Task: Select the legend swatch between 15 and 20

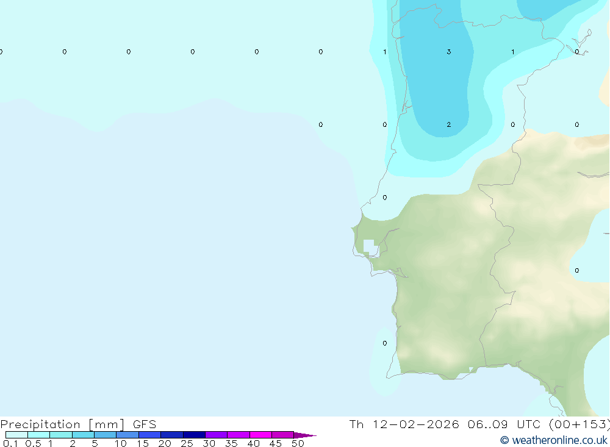Action: point(150,435)
